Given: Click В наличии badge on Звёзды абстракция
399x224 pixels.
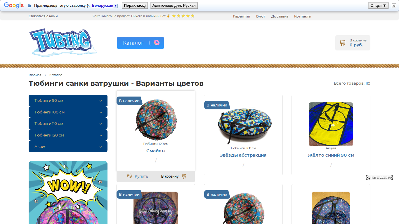Looking at the screenshot, I should 217,105.
